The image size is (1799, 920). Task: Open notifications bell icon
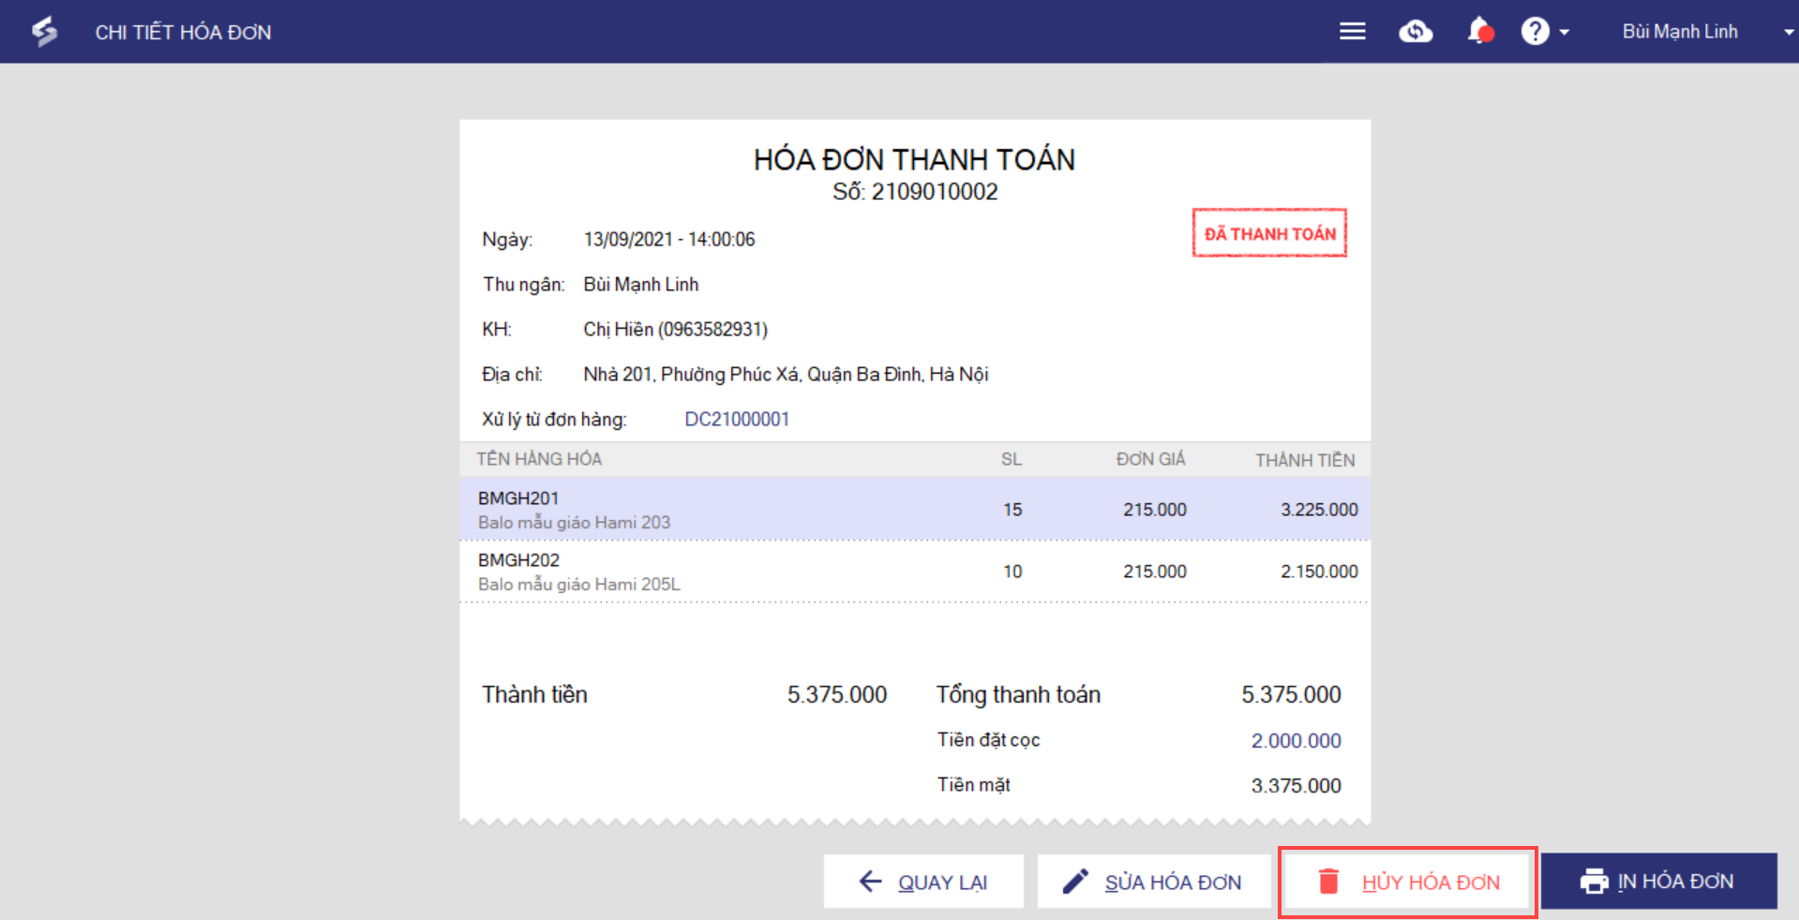tap(1479, 32)
